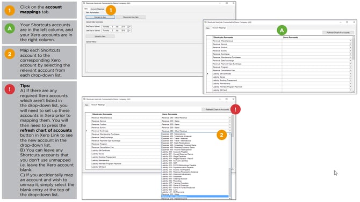Click the green A marker above the Xero Accounts column
This screenshot has width=360, height=202.
282,30
